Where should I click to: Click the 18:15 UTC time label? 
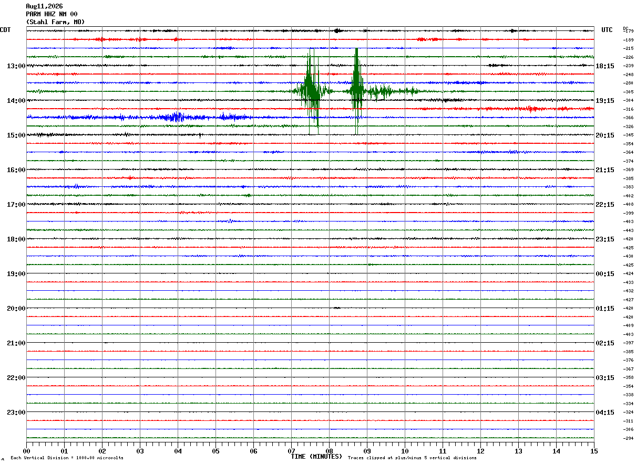[604, 66]
